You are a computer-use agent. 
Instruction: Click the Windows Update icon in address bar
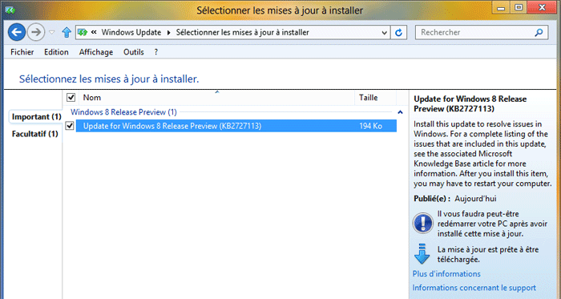(83, 33)
